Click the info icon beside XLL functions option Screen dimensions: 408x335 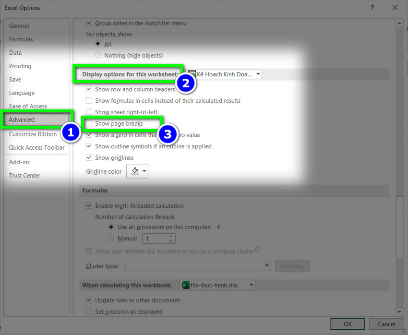point(258,251)
